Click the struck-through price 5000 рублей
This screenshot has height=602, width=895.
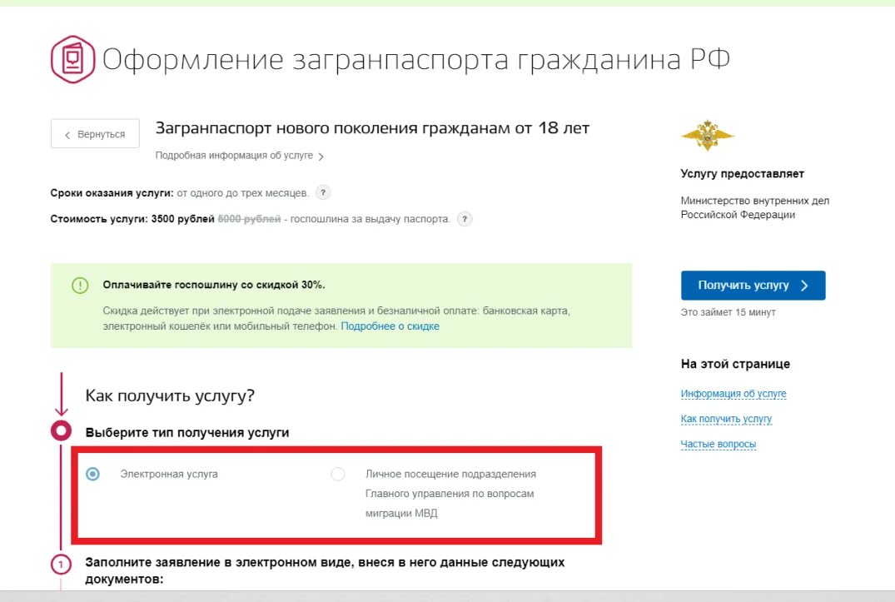249,219
